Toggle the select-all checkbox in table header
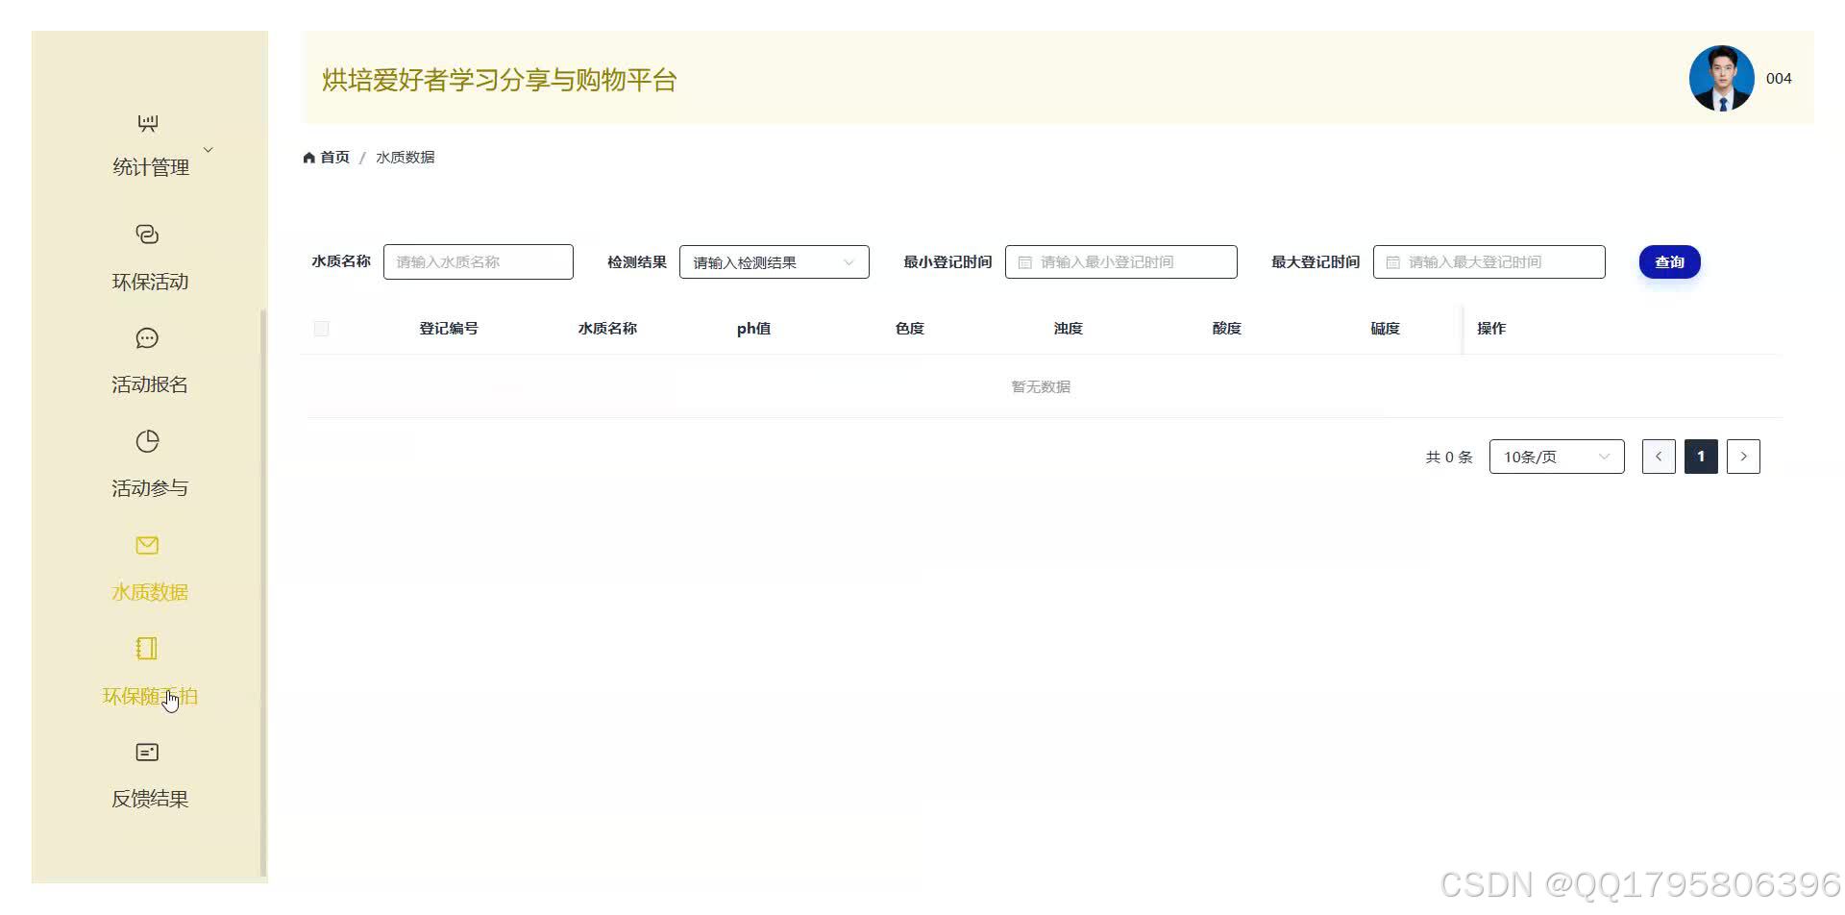The image size is (1845, 915). (x=321, y=329)
